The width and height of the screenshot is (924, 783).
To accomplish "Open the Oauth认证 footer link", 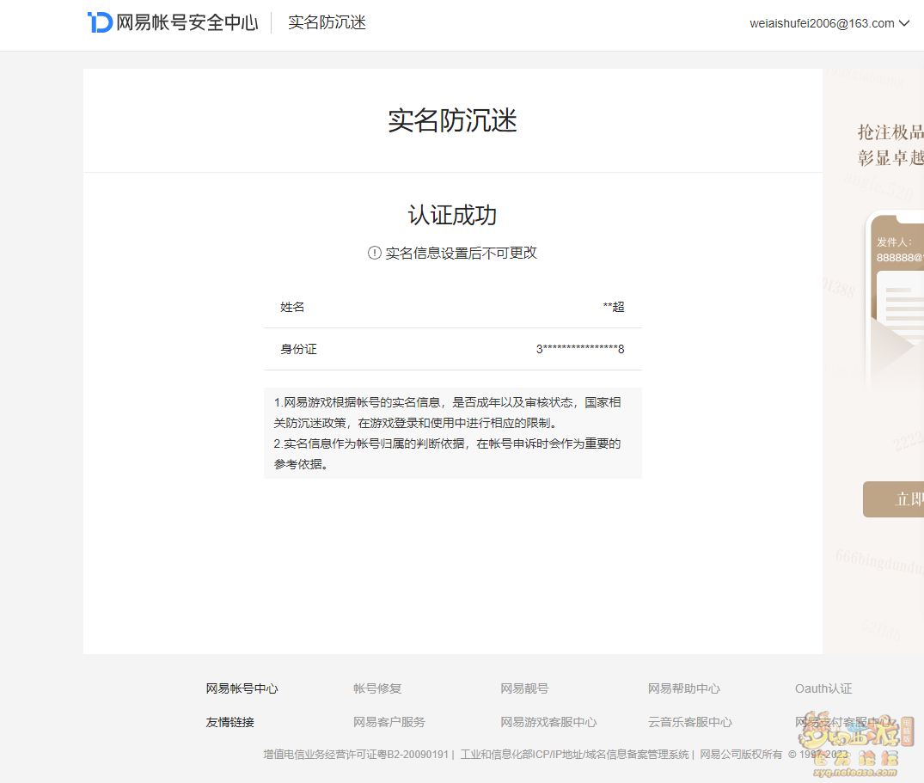I will pos(823,688).
